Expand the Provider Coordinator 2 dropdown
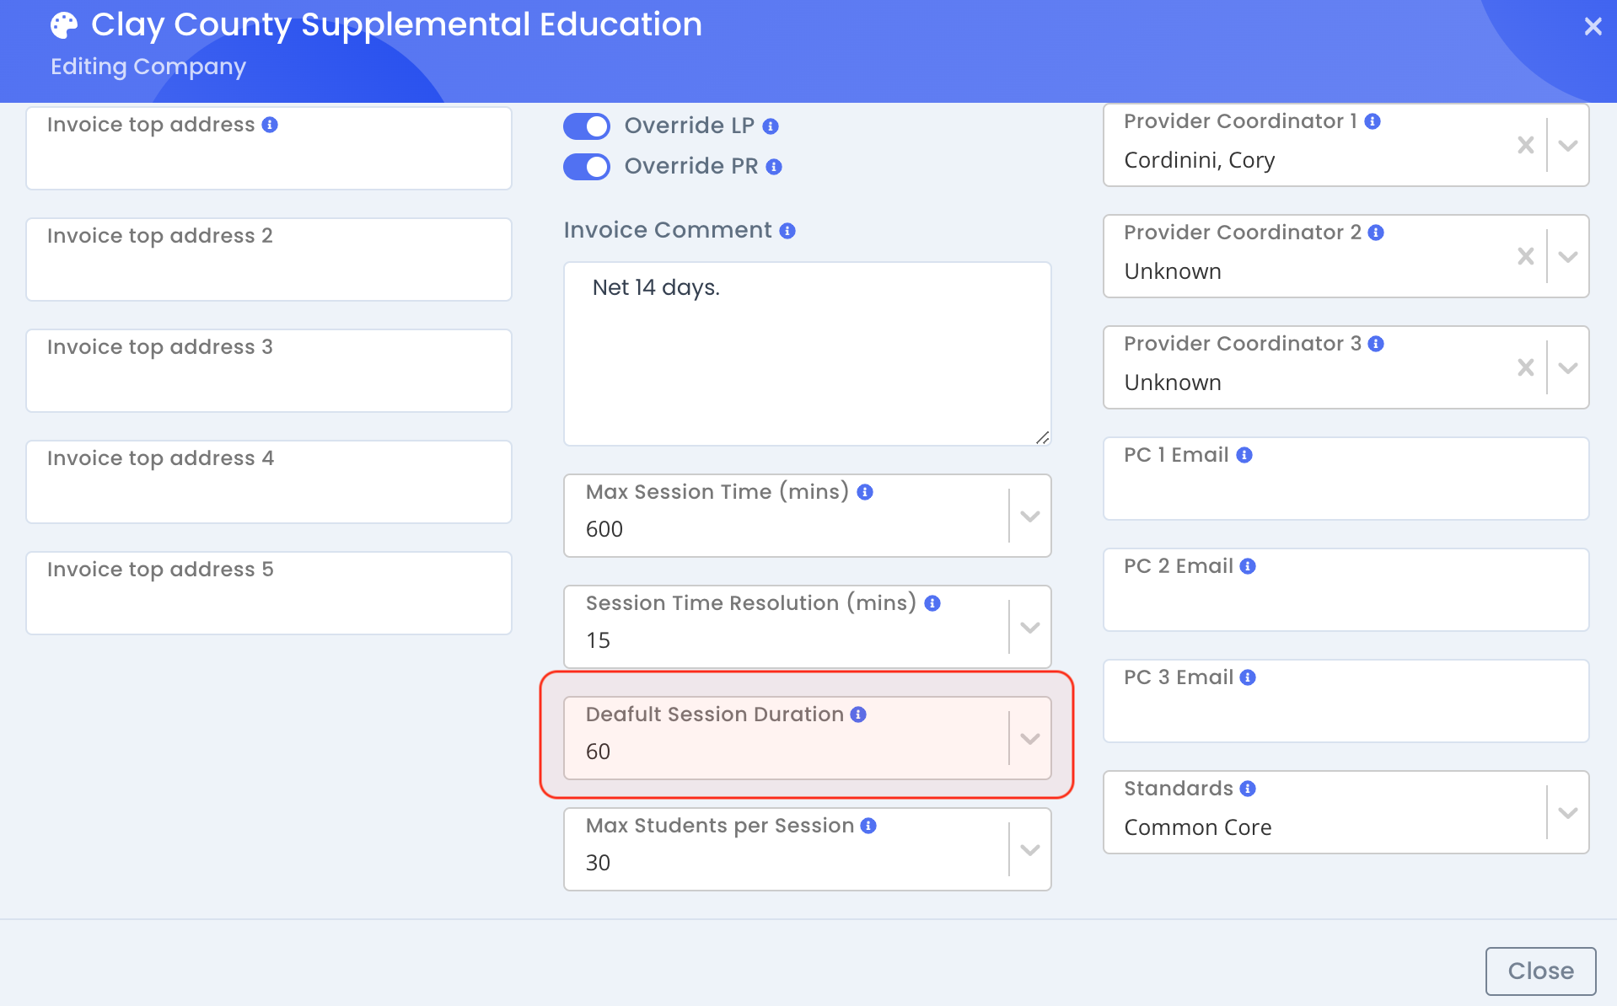Viewport: 1617px width, 1006px height. tap(1568, 256)
